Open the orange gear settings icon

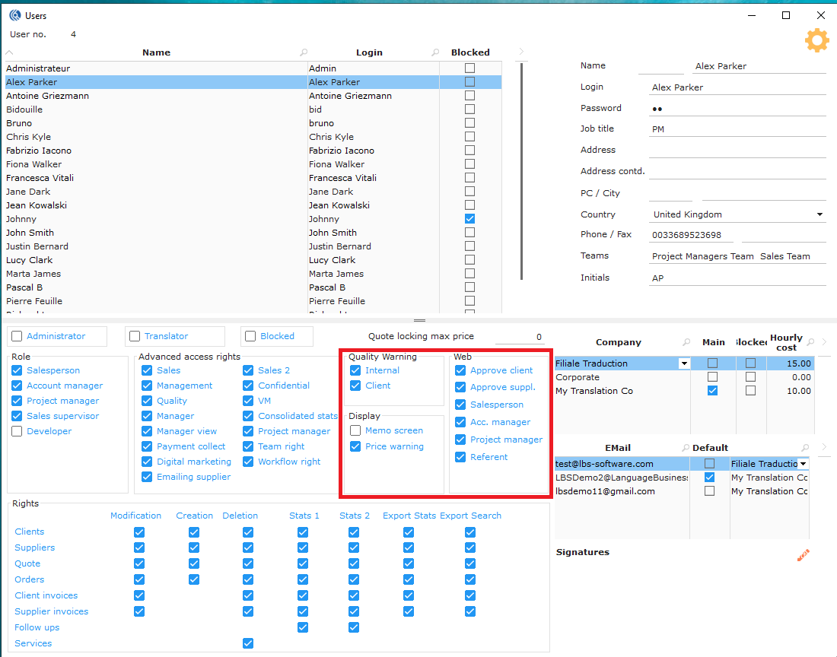816,40
